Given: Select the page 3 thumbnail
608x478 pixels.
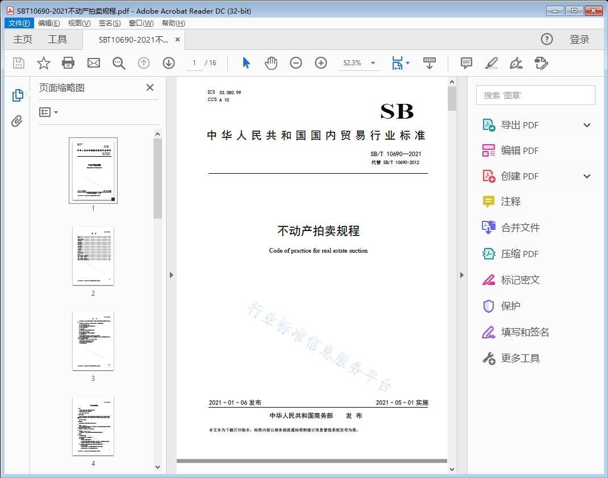Looking at the screenshot, I should point(93,341).
